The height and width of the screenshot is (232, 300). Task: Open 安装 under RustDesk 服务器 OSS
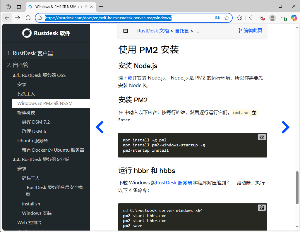tap(22, 84)
